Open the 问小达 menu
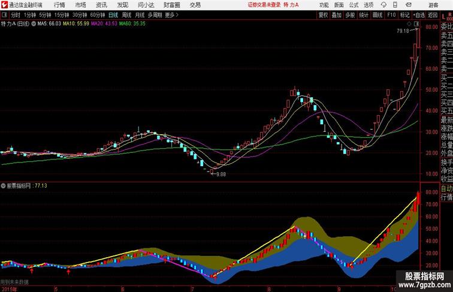This screenshot has width=453, height=292. point(146,5)
